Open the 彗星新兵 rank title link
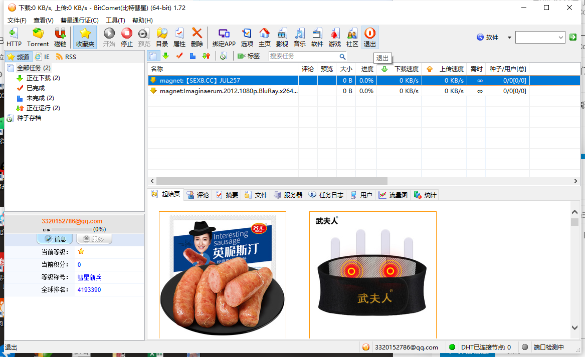The width and height of the screenshot is (585, 357). (89, 277)
